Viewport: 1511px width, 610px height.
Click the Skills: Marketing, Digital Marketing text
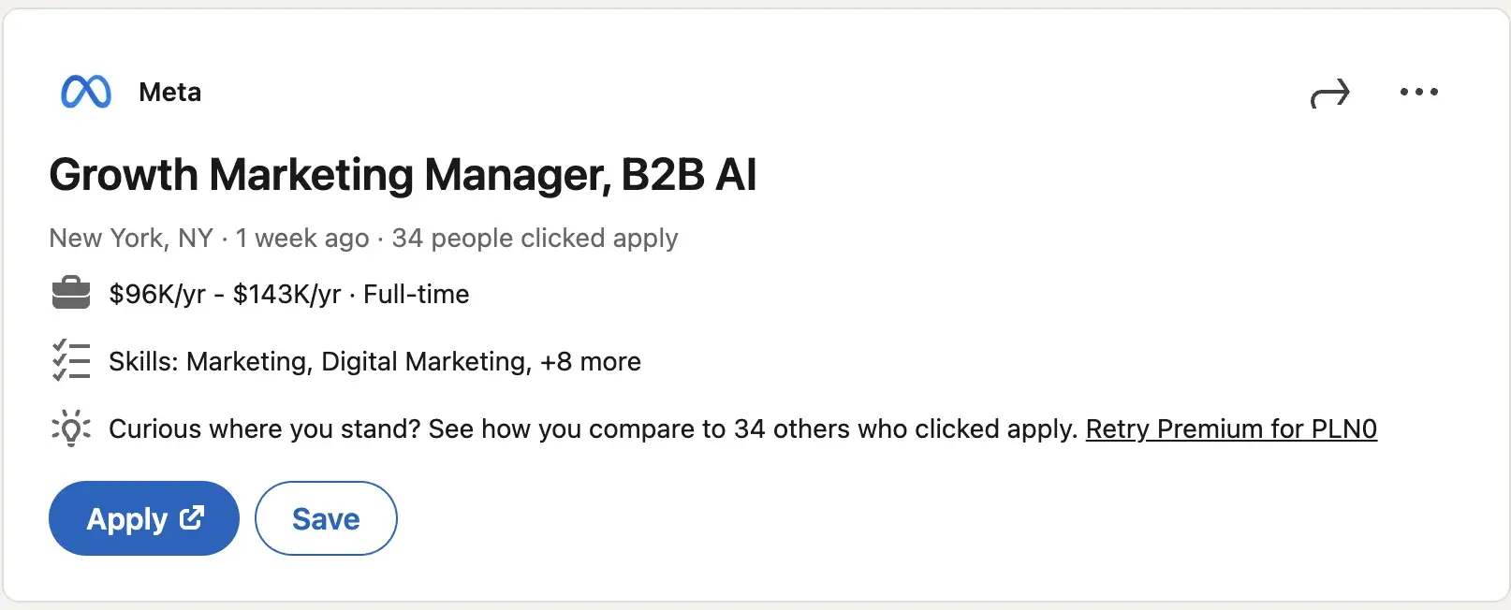[x=318, y=361]
